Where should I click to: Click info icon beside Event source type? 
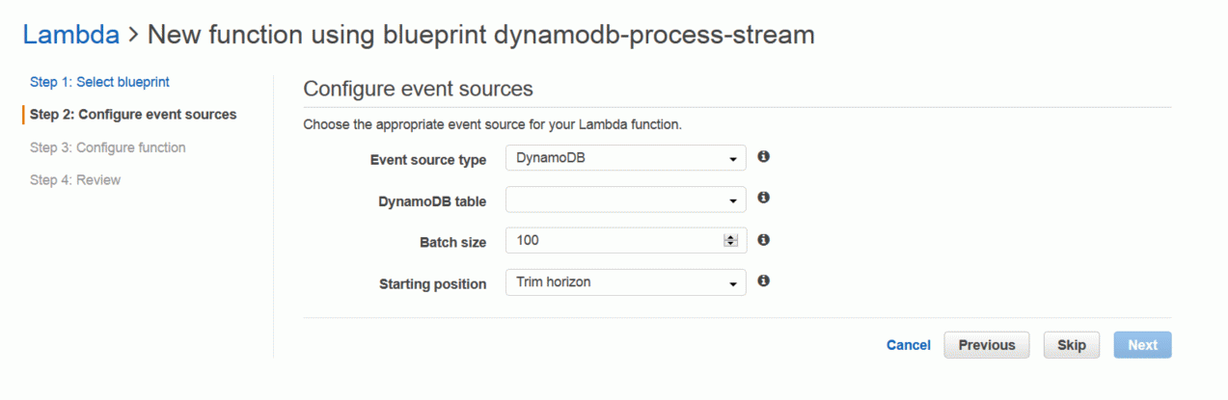[763, 156]
